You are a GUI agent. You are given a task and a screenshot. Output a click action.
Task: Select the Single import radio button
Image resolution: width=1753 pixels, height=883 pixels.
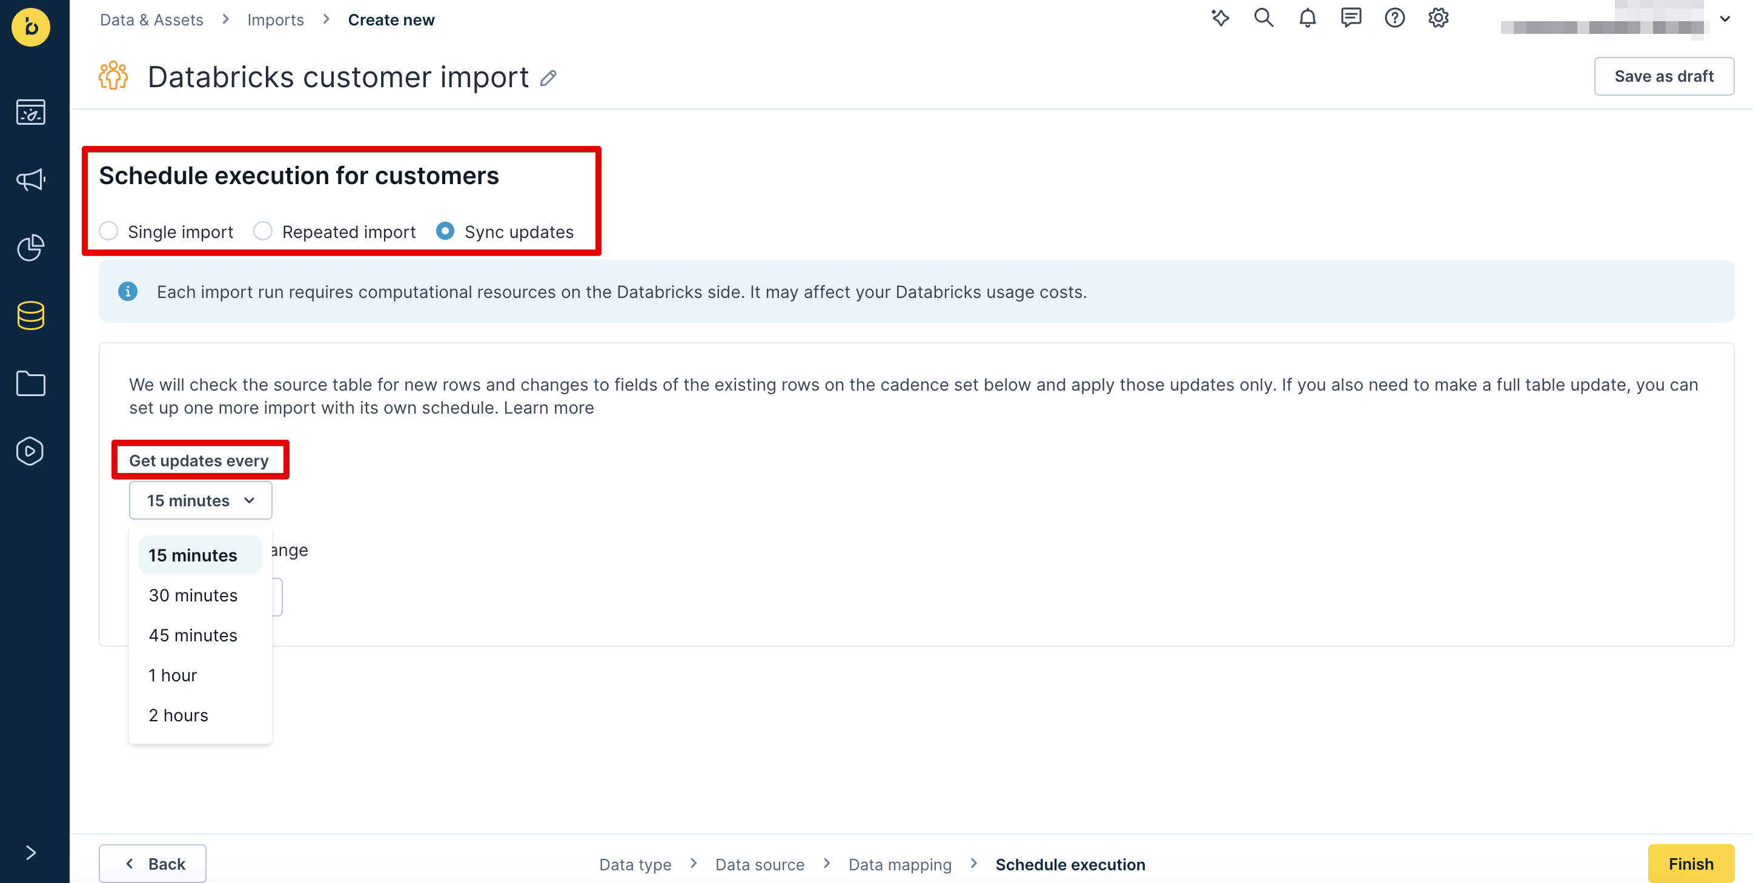click(108, 231)
